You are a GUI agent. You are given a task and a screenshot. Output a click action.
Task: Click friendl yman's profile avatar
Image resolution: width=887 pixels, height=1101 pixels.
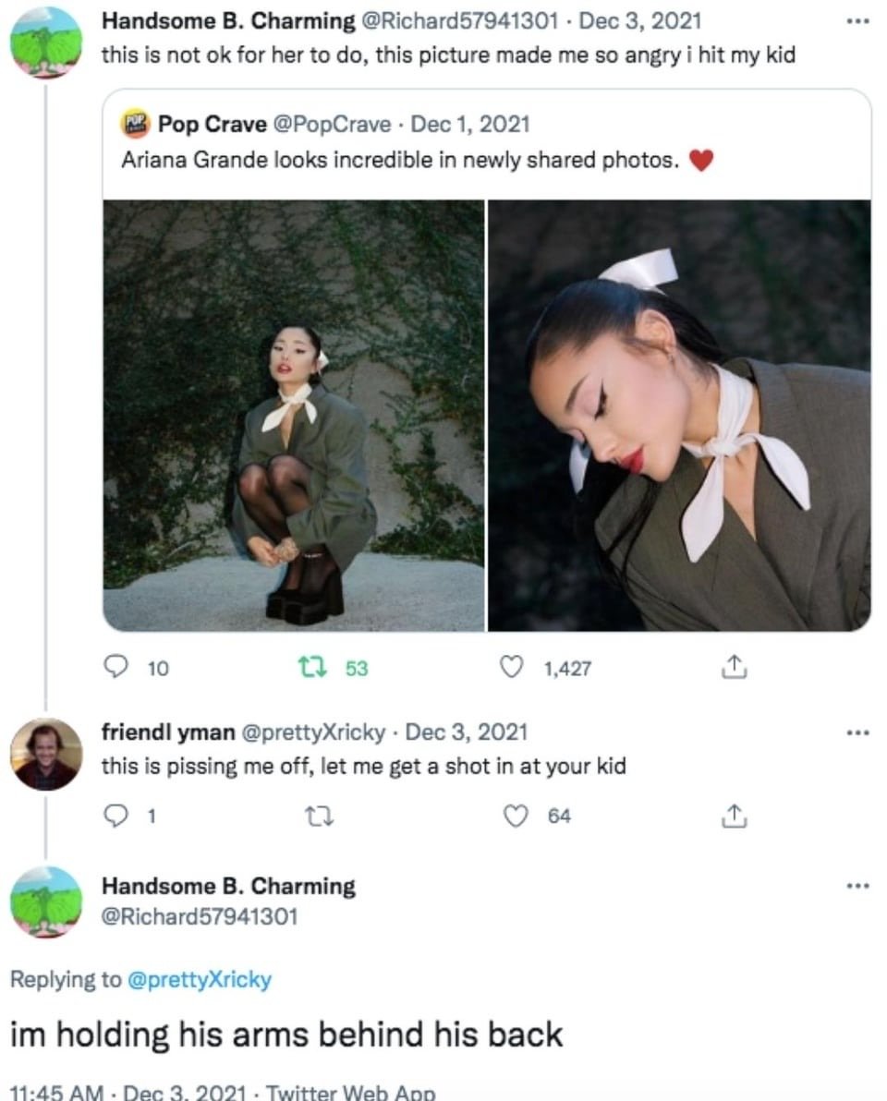click(46, 754)
